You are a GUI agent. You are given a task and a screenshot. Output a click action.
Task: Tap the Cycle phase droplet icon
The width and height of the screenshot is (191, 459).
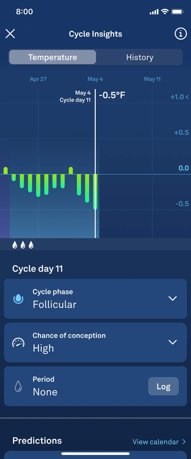[x=18, y=298]
